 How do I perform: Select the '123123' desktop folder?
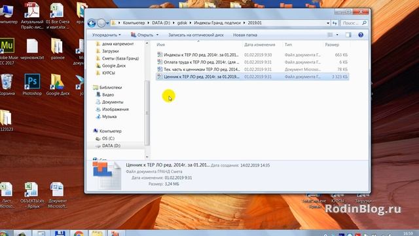tap(6, 121)
